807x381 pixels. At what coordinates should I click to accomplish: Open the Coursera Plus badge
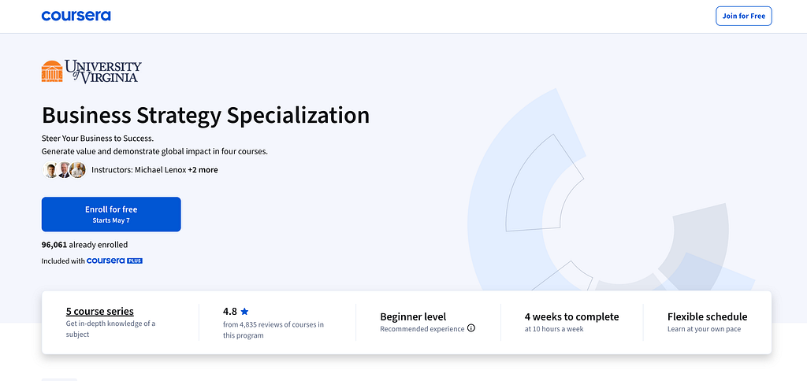coord(114,261)
